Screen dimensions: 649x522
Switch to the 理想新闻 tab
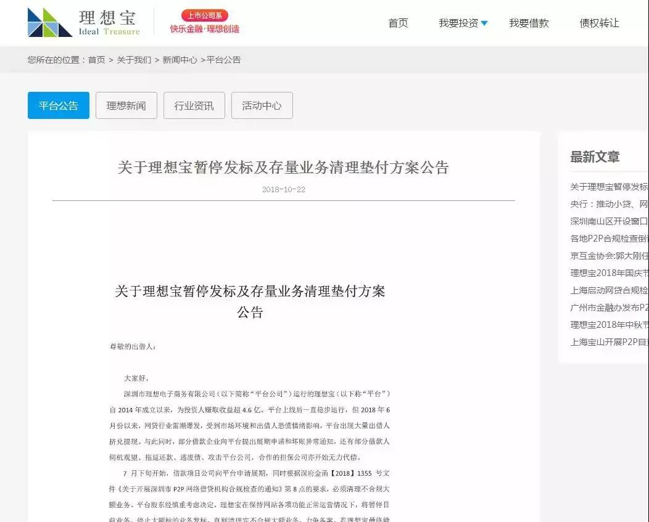coord(126,105)
